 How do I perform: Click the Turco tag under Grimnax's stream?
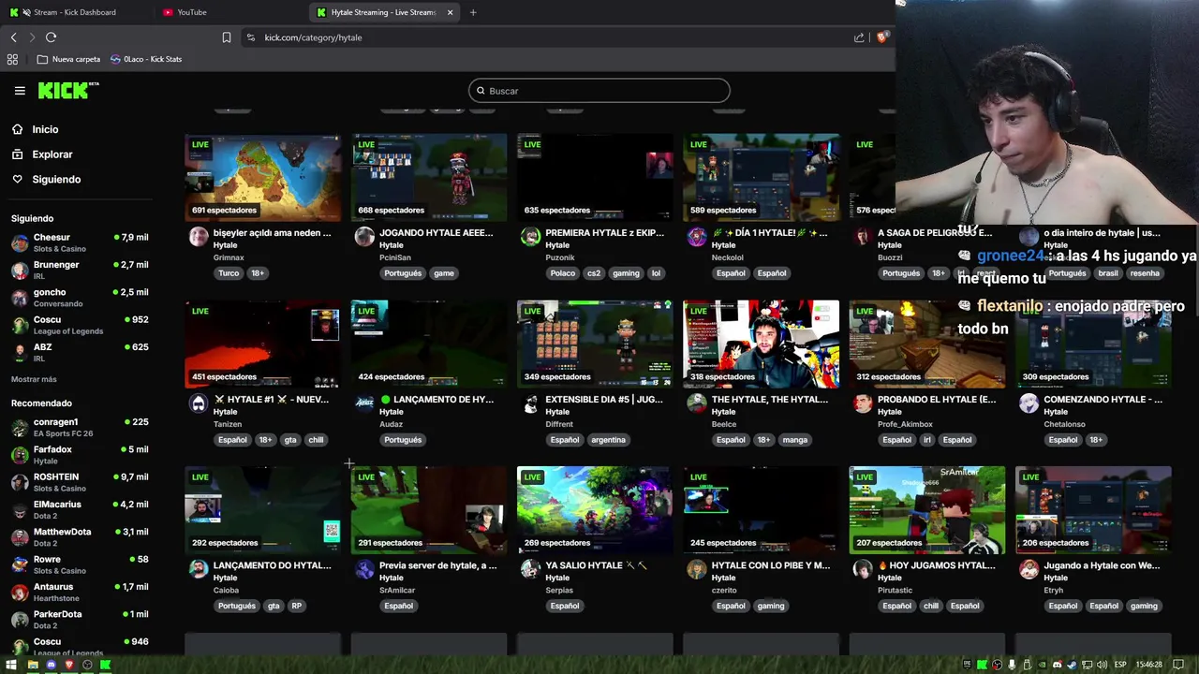point(229,273)
